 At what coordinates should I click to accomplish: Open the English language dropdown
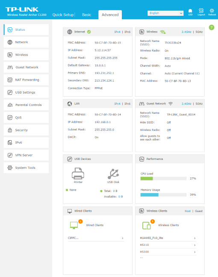[165, 13]
